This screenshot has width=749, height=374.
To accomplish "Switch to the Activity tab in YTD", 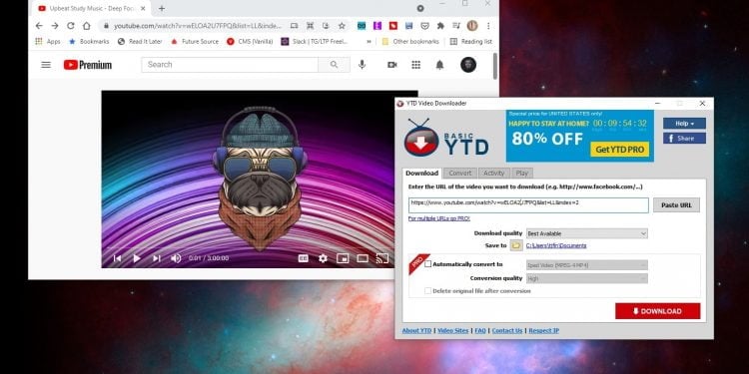I will [x=494, y=174].
